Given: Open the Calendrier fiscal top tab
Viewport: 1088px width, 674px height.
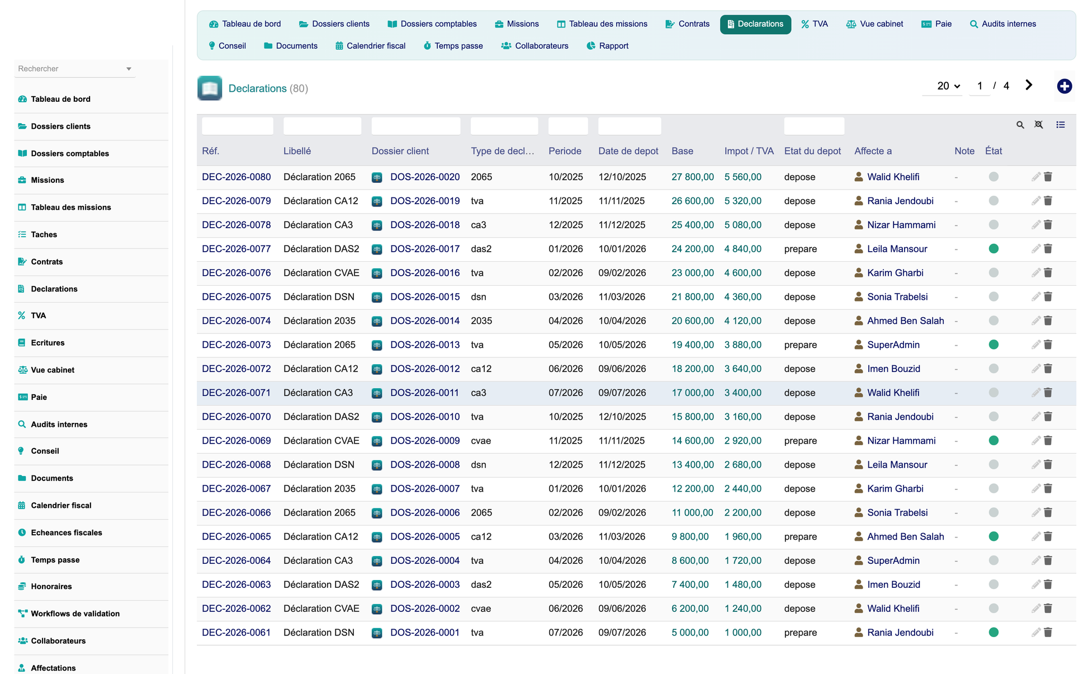Looking at the screenshot, I should [370, 46].
